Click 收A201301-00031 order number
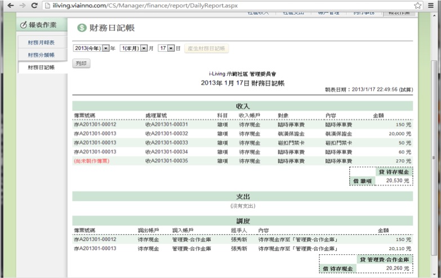 pyautogui.click(x=167, y=124)
